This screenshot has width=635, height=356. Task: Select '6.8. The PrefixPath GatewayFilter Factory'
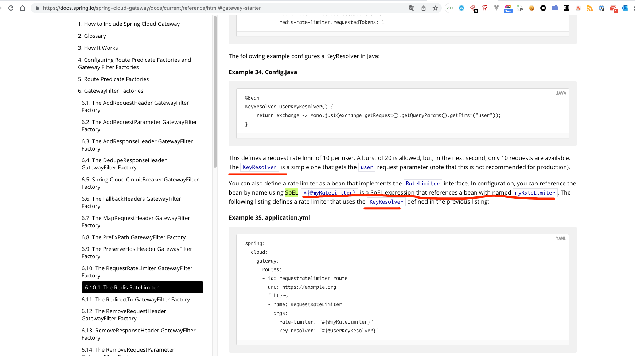coord(133,237)
